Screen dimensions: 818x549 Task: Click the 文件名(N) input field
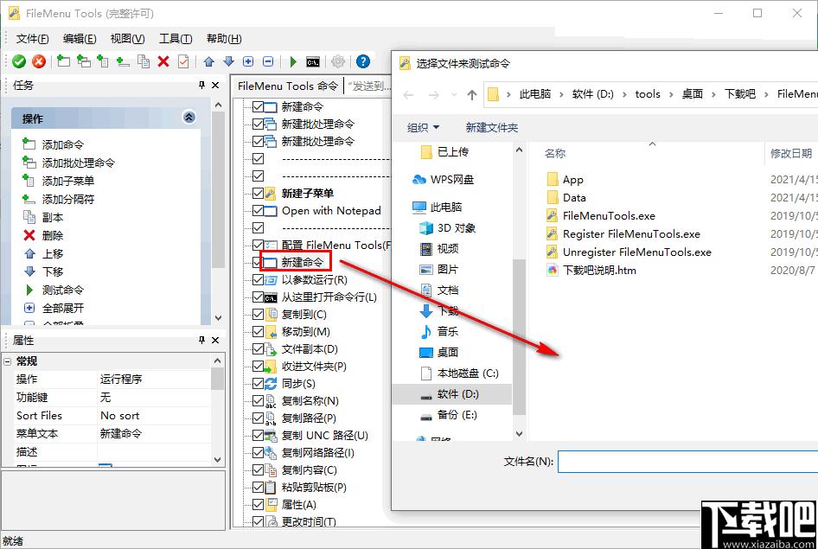[683, 463]
